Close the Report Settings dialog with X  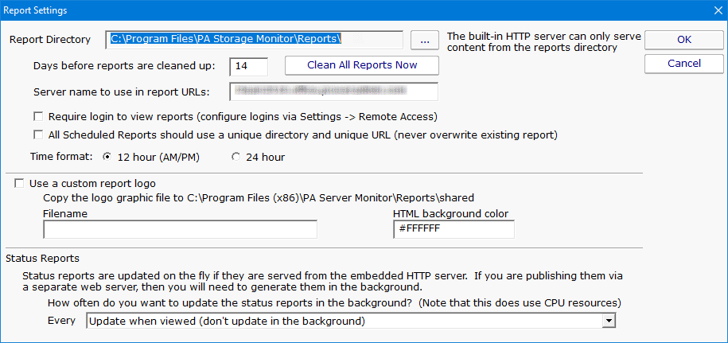click(x=715, y=10)
